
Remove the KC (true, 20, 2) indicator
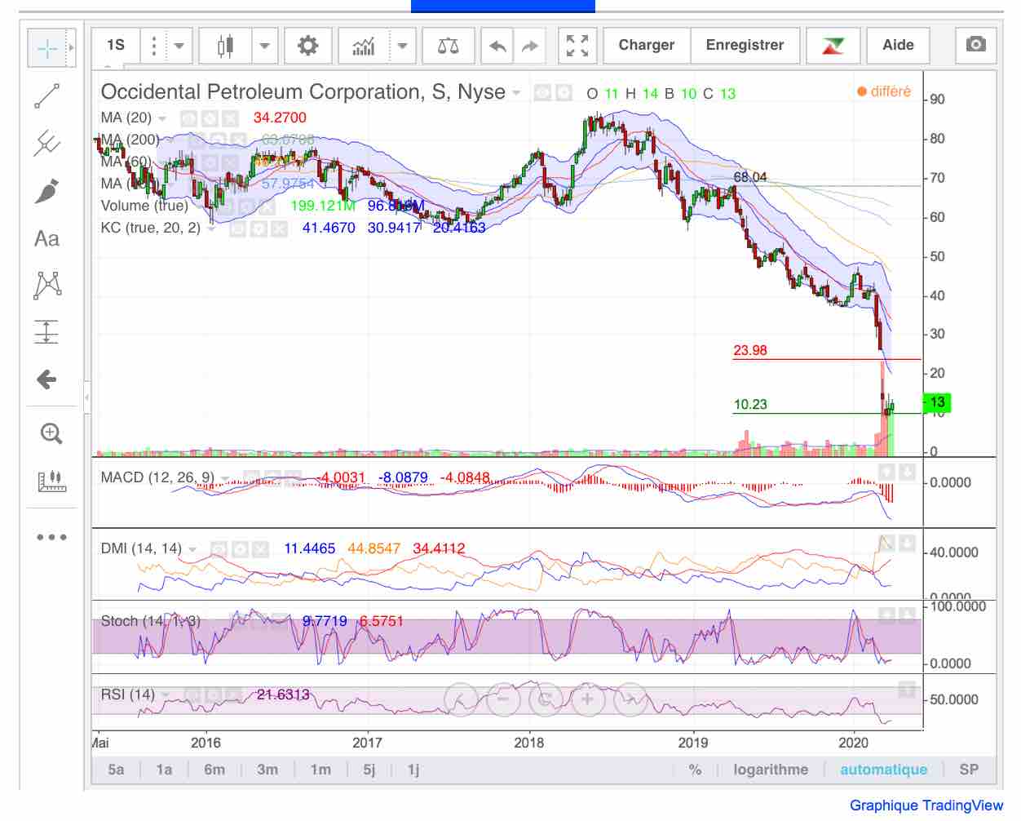279,229
